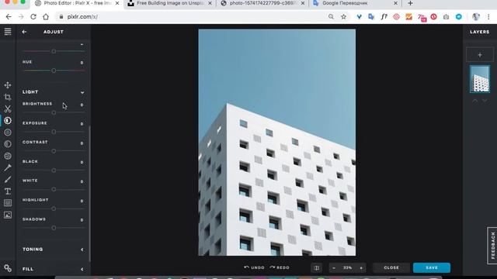Move layer down arrow
Viewport: 497px width, 279px height.
click(485, 101)
